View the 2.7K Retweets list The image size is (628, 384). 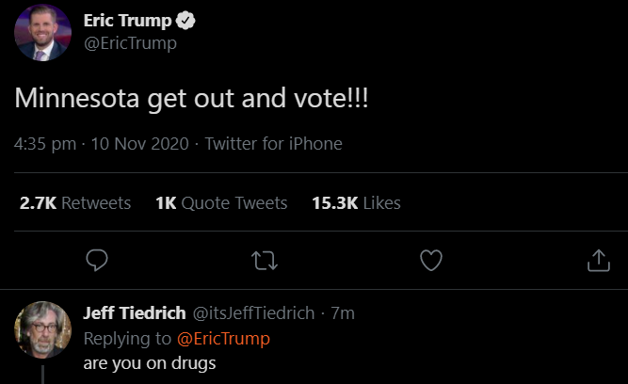coord(75,202)
